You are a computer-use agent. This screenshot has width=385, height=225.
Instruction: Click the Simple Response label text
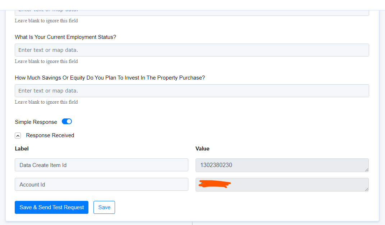click(36, 122)
